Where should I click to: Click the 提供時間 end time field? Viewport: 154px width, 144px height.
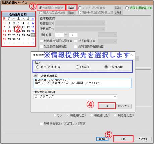click(x=73, y=35)
